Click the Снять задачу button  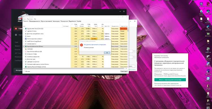[x=124, y=71]
